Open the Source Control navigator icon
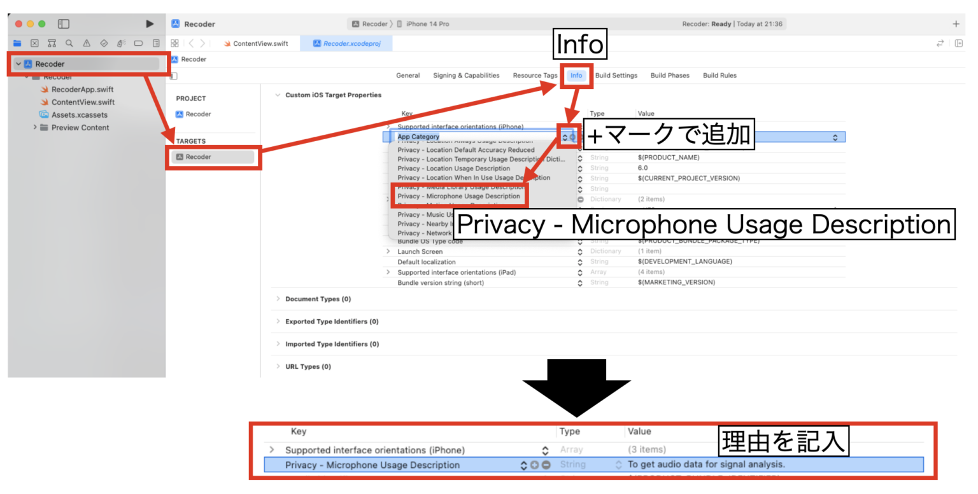 34,43
